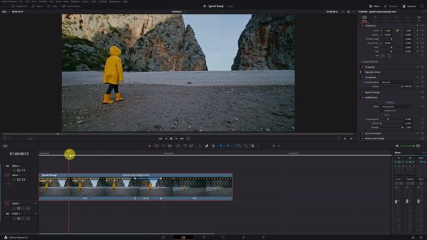
Task: Disable Video 2 track visibility
Action: pos(23,171)
